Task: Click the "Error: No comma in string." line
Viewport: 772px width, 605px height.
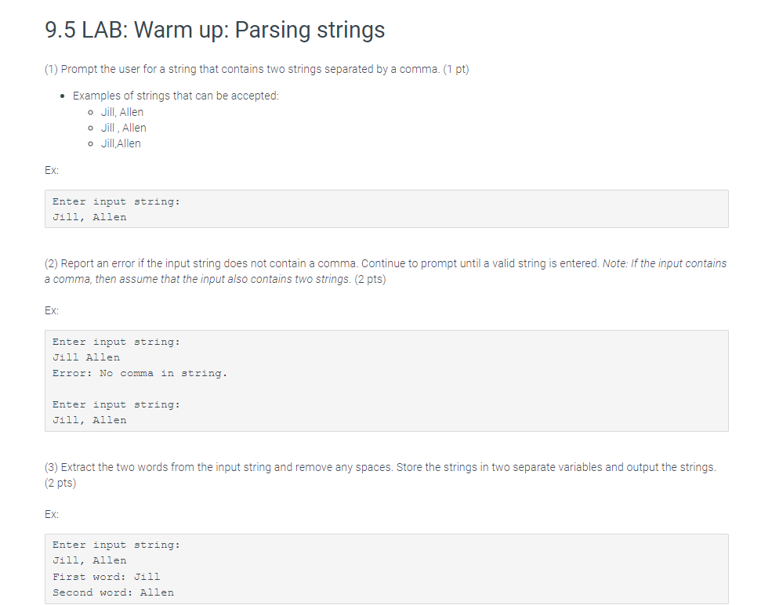Action: pos(140,373)
